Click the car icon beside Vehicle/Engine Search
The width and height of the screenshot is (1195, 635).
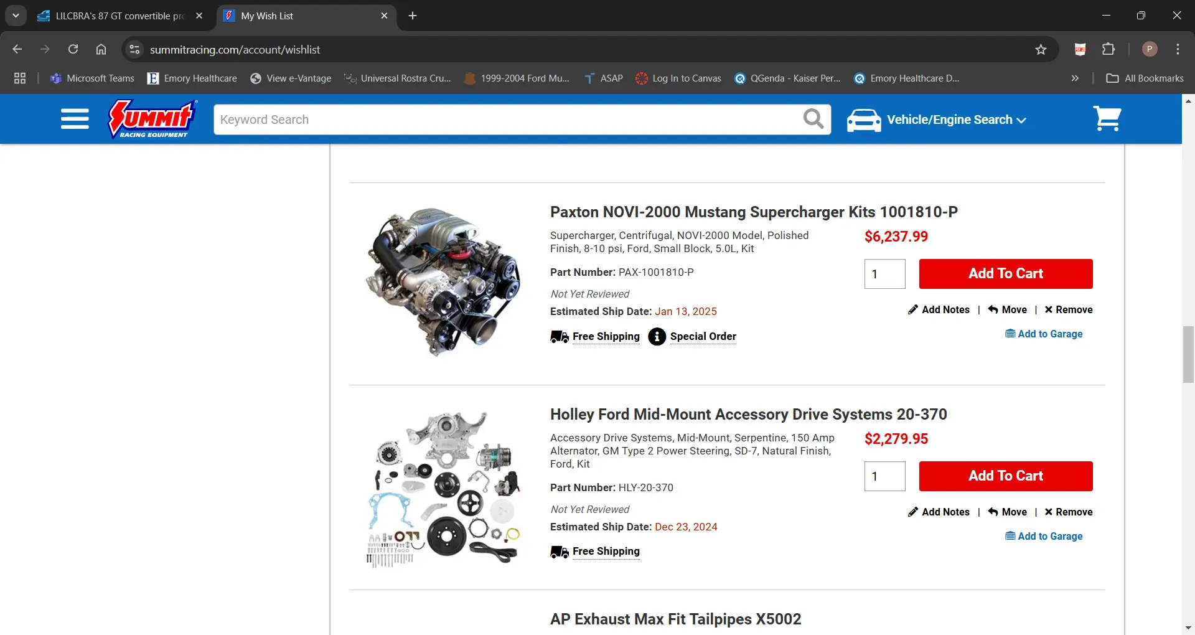(864, 120)
